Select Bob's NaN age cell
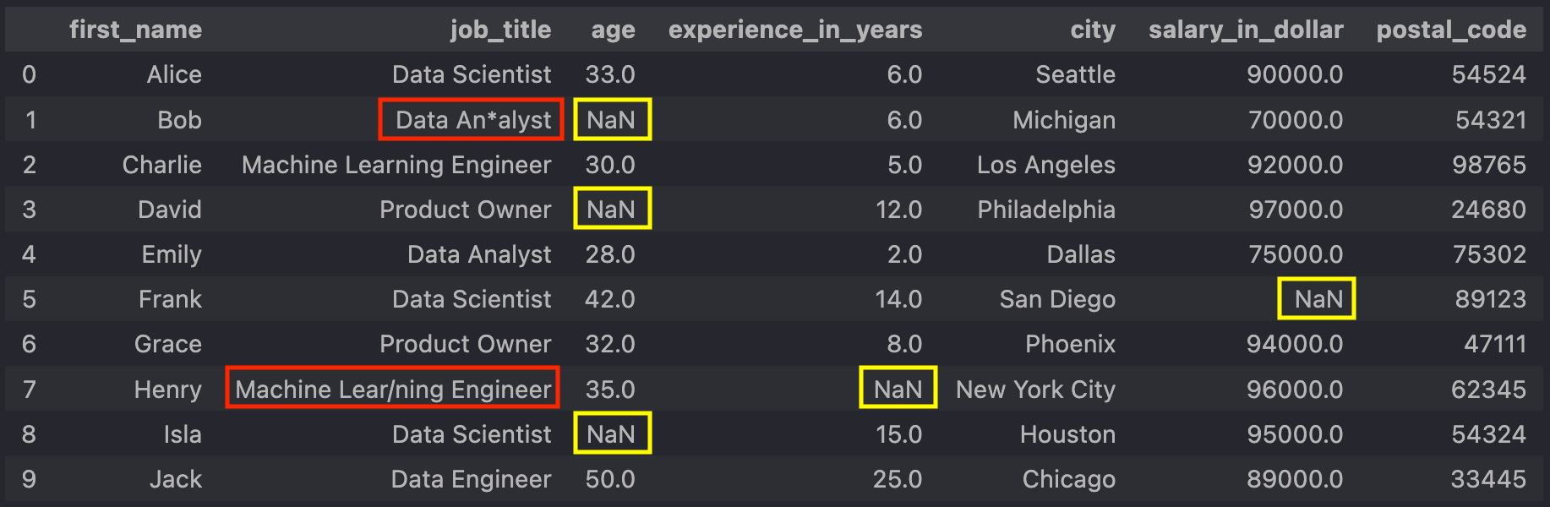This screenshot has height=507, width=1550. [613, 119]
